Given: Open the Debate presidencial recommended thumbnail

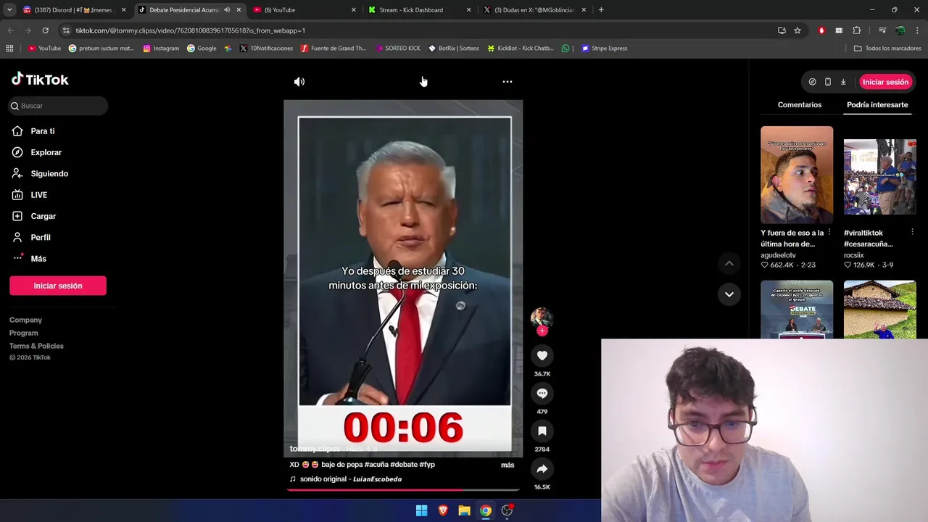Looking at the screenshot, I should coord(797,310).
